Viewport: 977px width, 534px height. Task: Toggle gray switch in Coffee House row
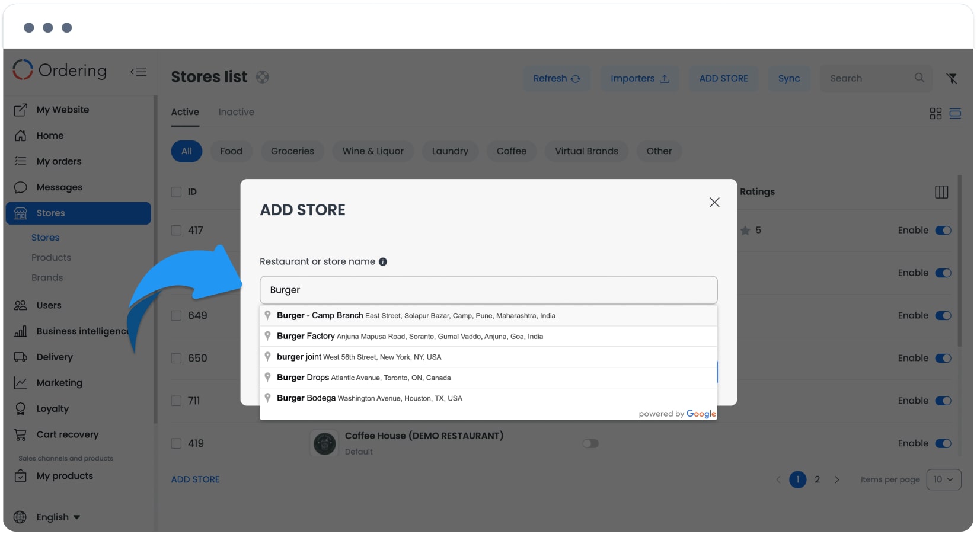[x=590, y=444]
